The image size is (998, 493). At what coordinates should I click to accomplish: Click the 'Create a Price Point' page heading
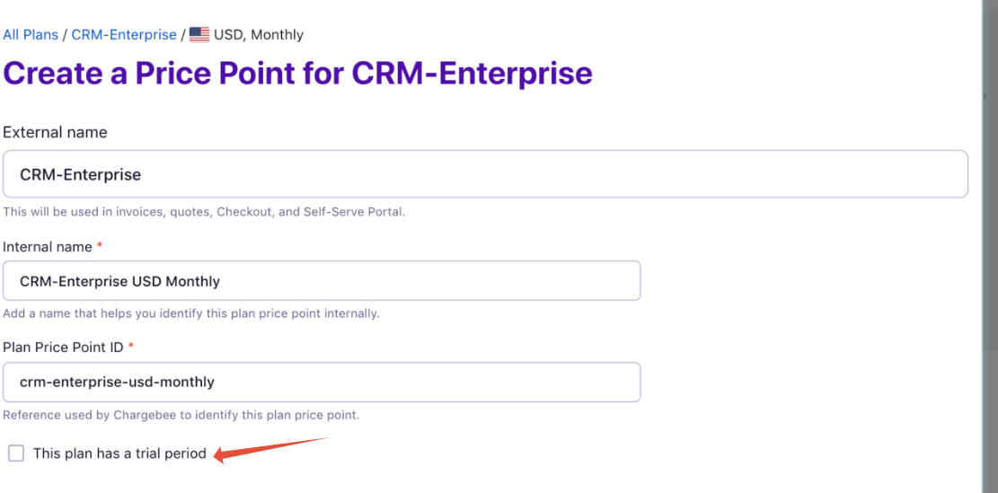297,73
